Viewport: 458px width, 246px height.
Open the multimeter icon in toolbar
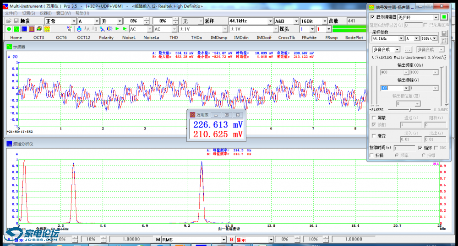[32, 29]
